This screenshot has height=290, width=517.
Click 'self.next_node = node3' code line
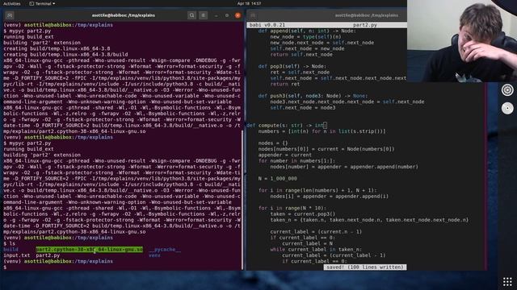pos(303,108)
